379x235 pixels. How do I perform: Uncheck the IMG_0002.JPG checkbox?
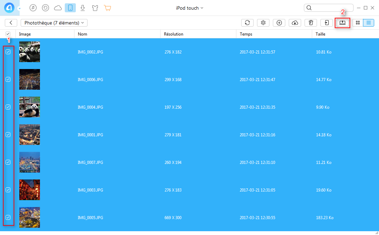(8, 52)
